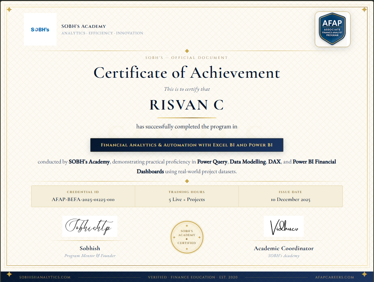Select the ISSUE DATE showing 10 December 2025
The width and height of the screenshot is (374, 282).
pyautogui.click(x=291, y=199)
